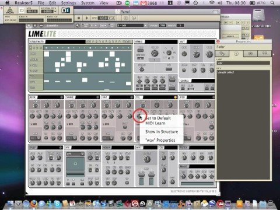Open the snapshot dropdown showing 1 - Init
The image size is (280, 210).
pos(132,26)
